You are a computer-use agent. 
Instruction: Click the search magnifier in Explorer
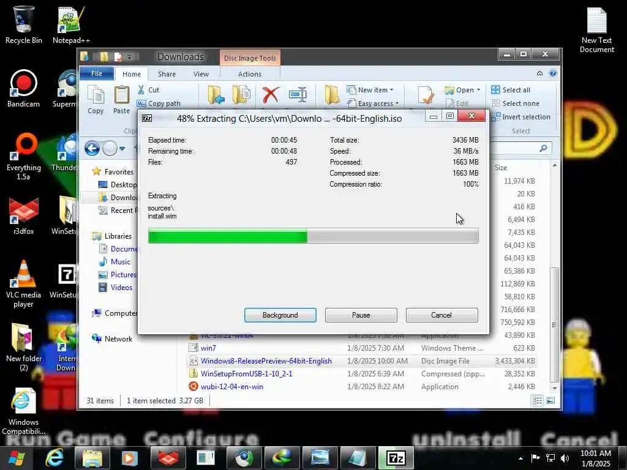coord(543,148)
